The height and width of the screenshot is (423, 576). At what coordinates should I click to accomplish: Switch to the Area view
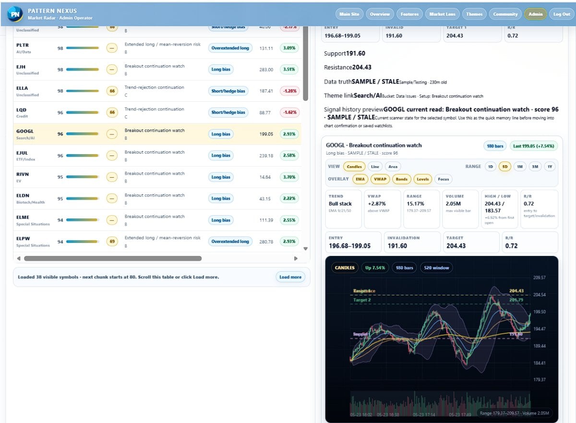coord(393,167)
